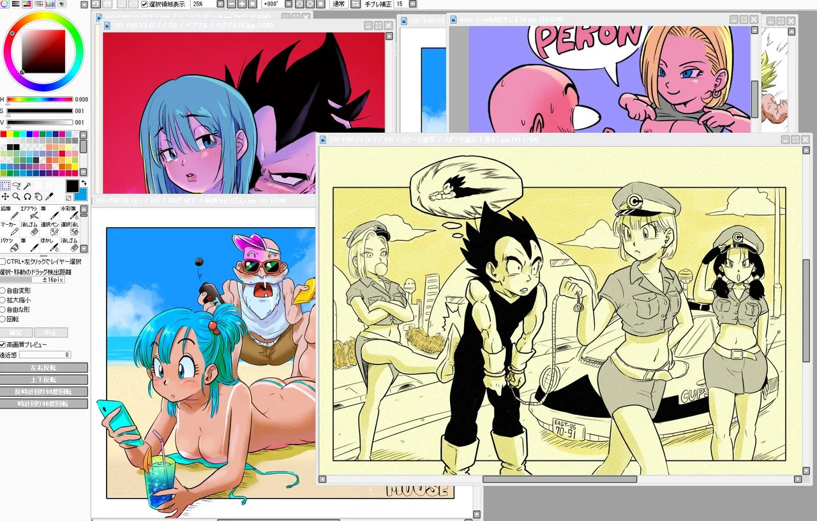Select the Lasso selection tool
817x521 pixels.
16,186
